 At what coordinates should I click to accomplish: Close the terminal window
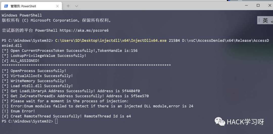(270, 6)
